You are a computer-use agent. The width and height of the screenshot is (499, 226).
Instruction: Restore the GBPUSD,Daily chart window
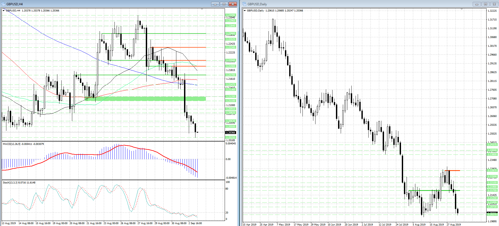click(485, 4)
